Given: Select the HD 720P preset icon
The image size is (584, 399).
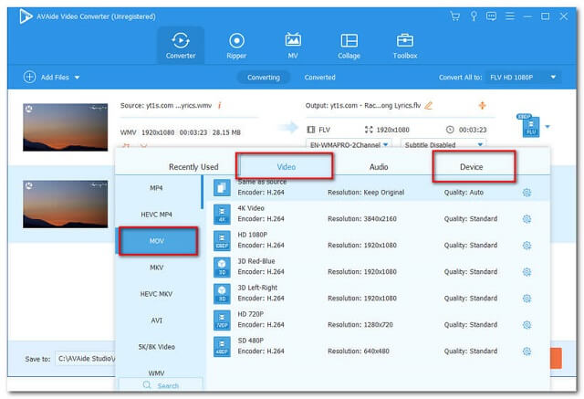Looking at the screenshot, I should pos(222,320).
